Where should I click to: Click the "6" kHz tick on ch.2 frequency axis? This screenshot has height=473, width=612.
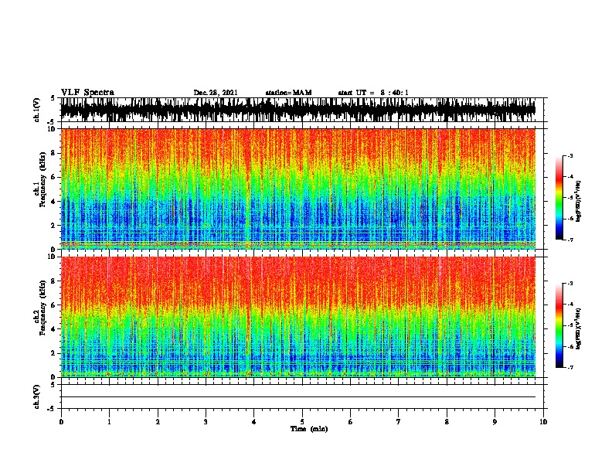54,305
